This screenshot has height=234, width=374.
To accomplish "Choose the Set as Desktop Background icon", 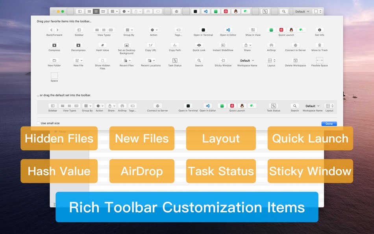I will point(126,45).
